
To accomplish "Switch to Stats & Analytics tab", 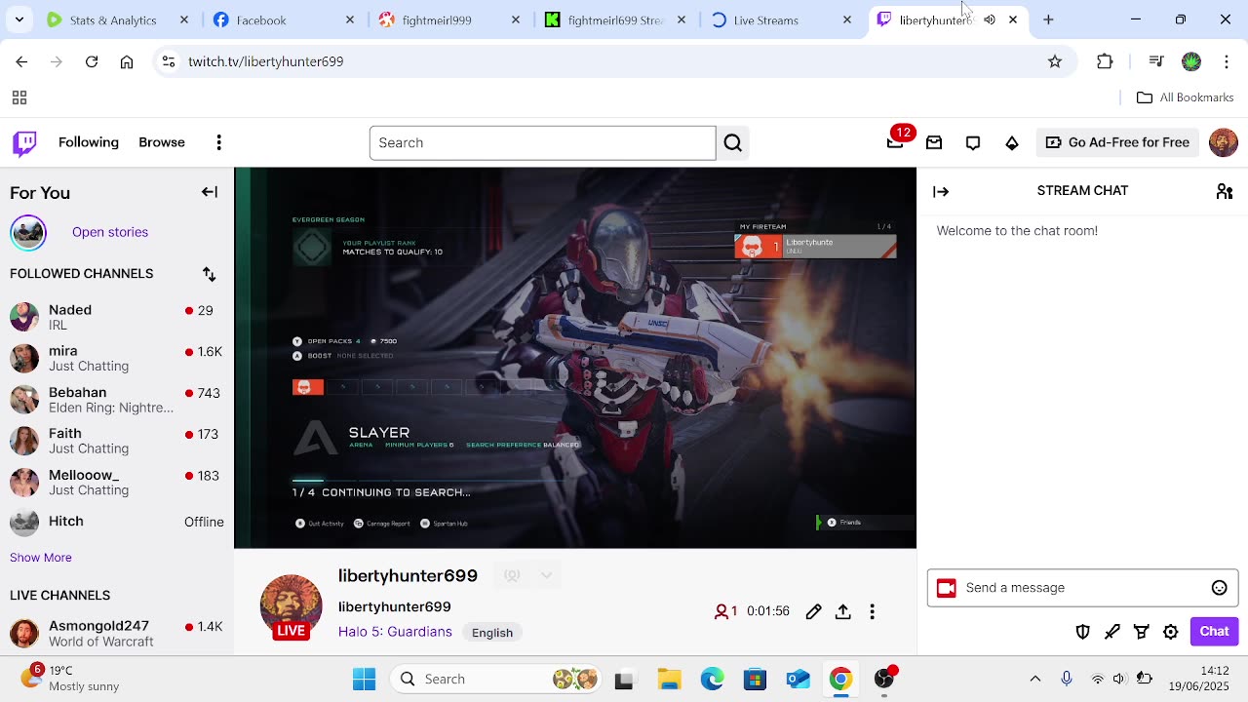I will click(117, 19).
